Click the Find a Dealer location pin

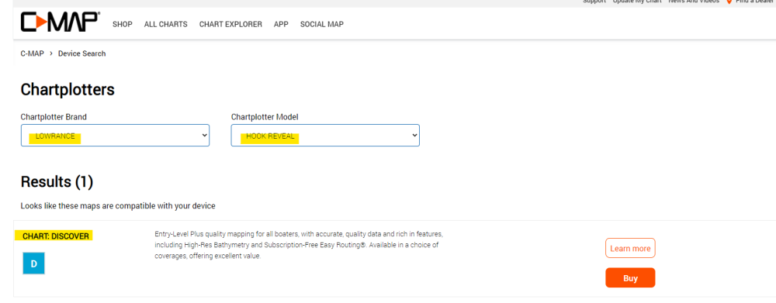729,2
